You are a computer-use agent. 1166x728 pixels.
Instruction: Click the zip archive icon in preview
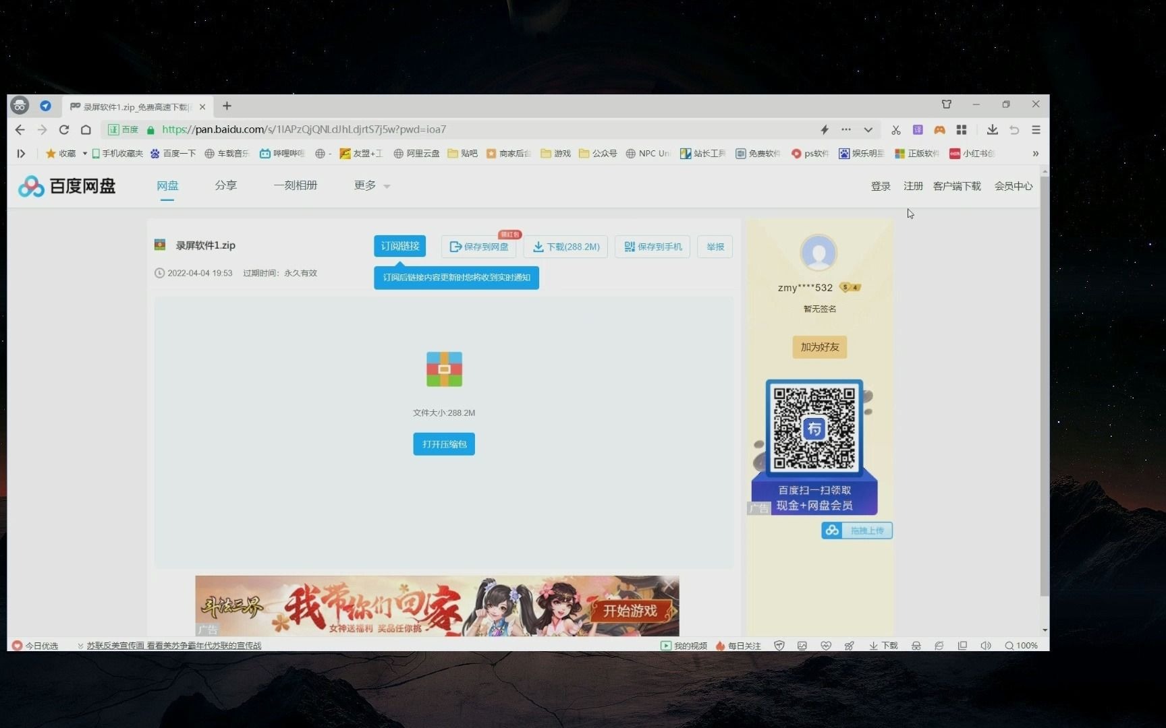point(444,369)
